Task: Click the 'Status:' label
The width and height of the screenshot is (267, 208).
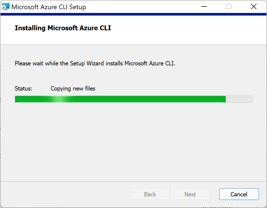Action: pos(23,89)
